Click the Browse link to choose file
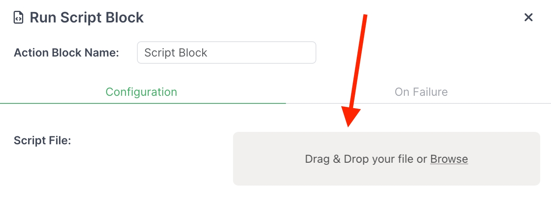The width and height of the screenshot is (551, 198). click(449, 159)
